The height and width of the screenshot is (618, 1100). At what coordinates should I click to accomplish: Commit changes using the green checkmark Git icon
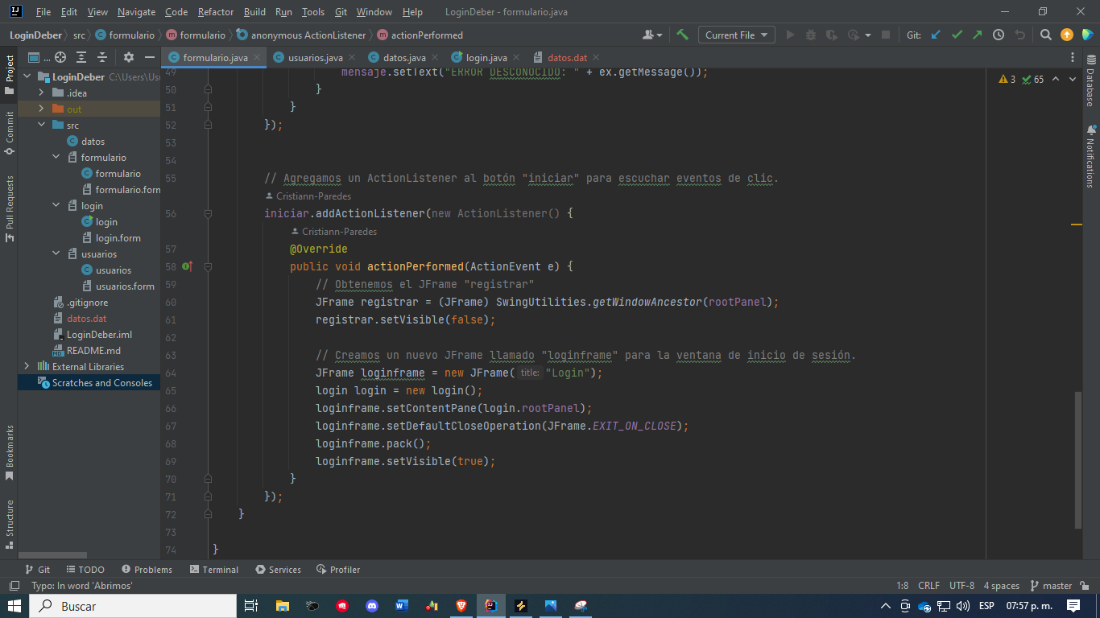957,35
